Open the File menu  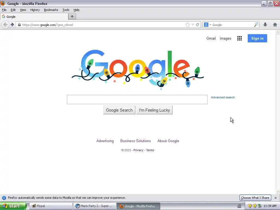(4, 10)
